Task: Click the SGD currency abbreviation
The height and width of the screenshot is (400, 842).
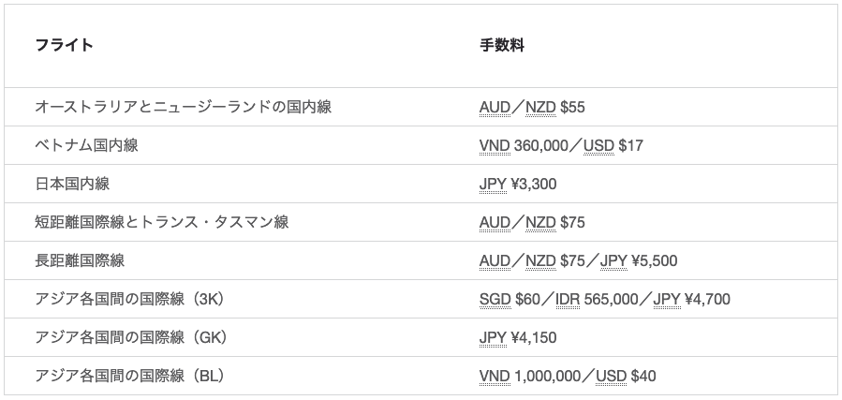Action: (x=495, y=299)
